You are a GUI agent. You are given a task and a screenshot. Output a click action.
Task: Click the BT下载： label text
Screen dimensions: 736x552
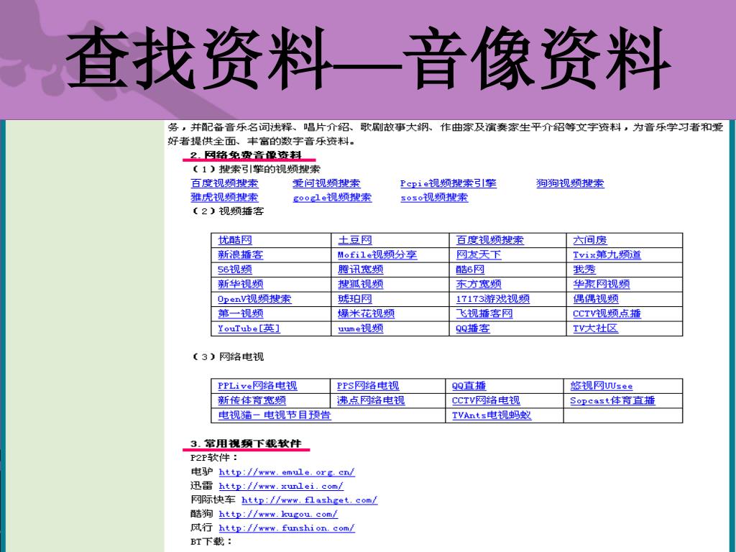211,542
